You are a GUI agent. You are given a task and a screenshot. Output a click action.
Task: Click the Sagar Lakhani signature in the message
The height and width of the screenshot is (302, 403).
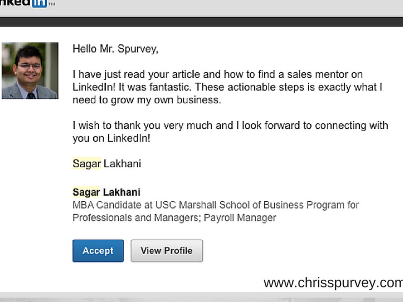[107, 164]
